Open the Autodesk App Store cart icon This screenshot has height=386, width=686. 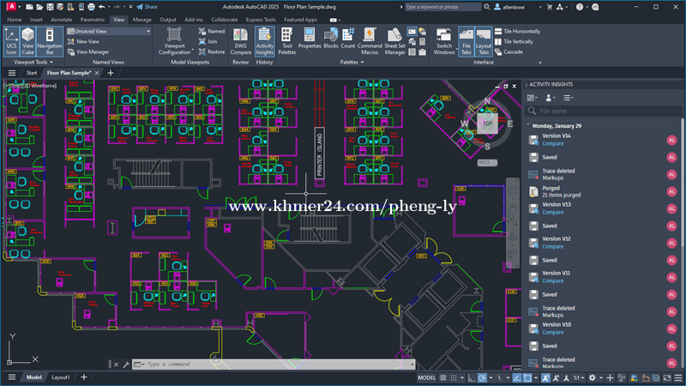pos(550,7)
